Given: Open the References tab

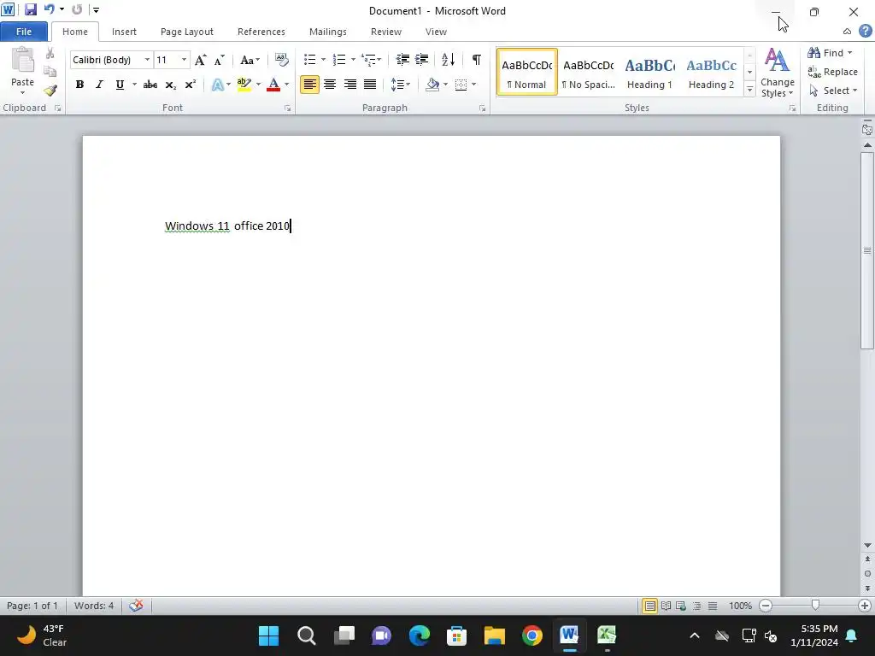Looking at the screenshot, I should click(261, 32).
